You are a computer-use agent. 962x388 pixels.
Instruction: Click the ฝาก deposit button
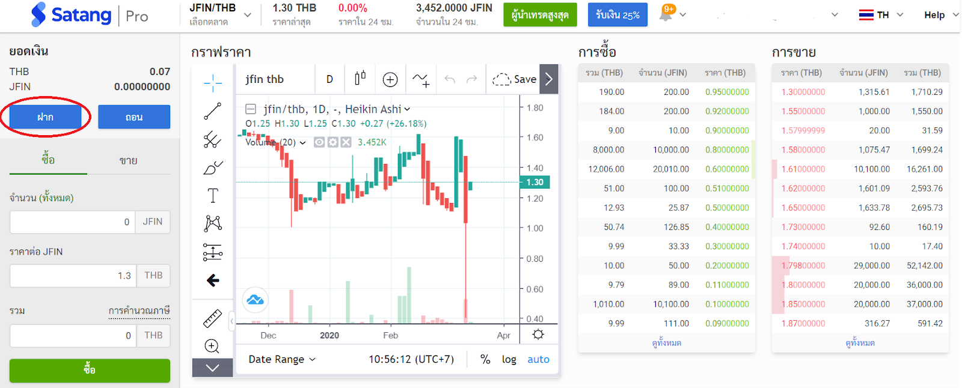click(x=45, y=117)
